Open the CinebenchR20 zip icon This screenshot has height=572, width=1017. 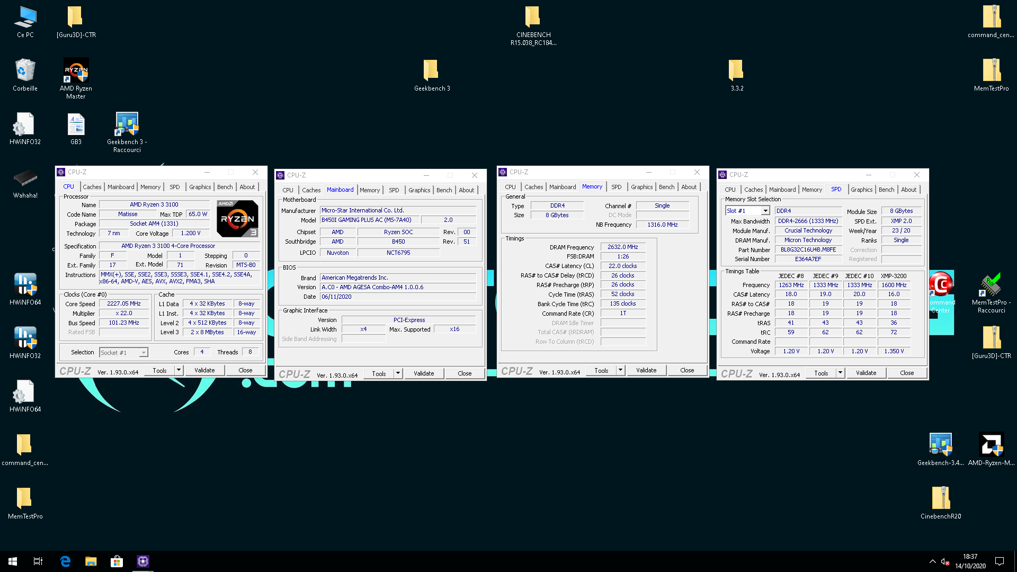(x=941, y=503)
